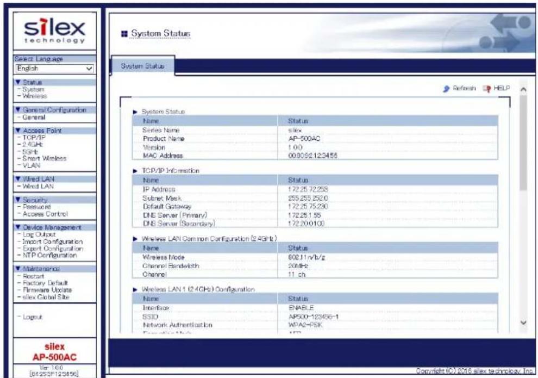Viewport: 538px width, 378px height.
Task: Click the Logout link
Action: [x=32, y=317]
